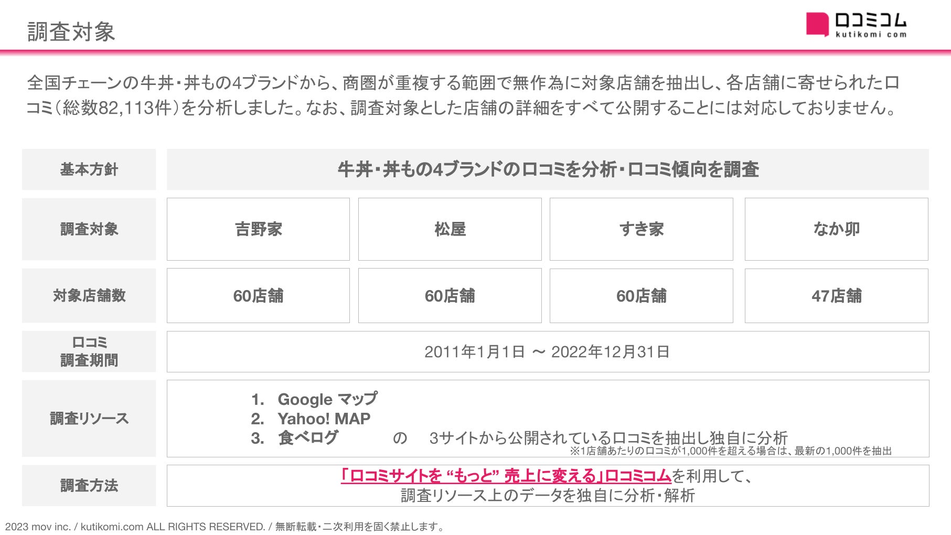Viewport: 951px width, 535px height.
Task: Click the 牛丼・丼もの4ブランド policy heading
Action: [x=548, y=169]
